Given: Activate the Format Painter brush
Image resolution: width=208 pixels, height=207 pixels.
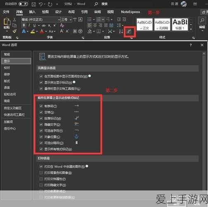Looking at the screenshot, I should coord(14,31).
